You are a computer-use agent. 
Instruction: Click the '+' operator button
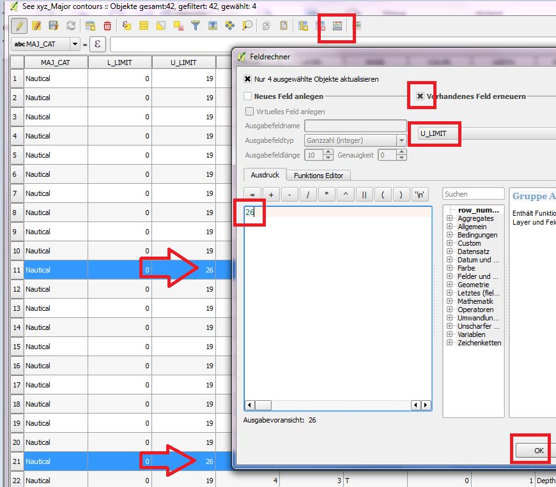point(271,195)
